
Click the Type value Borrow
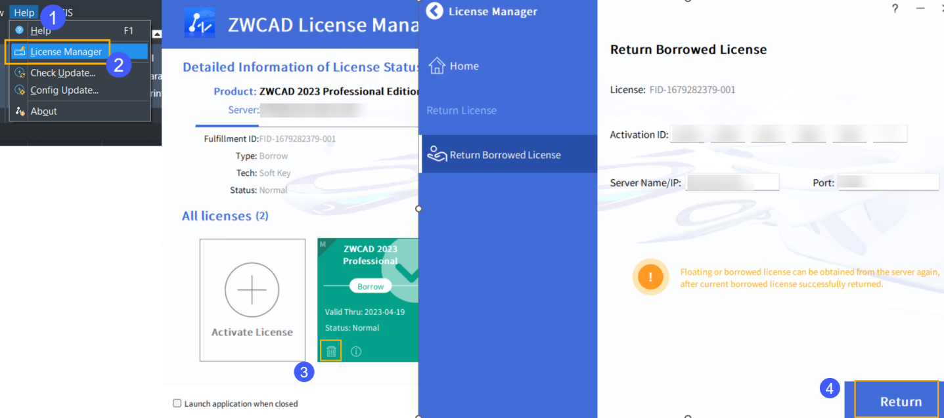(x=273, y=156)
